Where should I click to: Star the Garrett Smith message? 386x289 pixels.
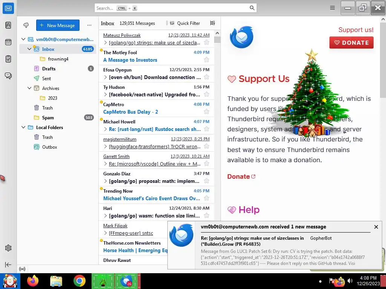click(x=207, y=164)
